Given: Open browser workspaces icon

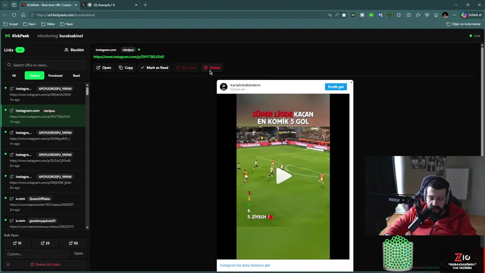Looking at the screenshot, I should [14, 5].
